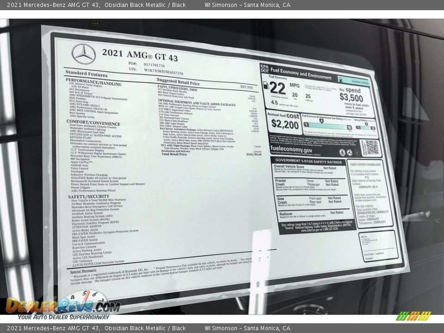The height and width of the screenshot is (333, 444).
Task: Click the $2,200 annual fuel cost
Action: tap(285, 124)
